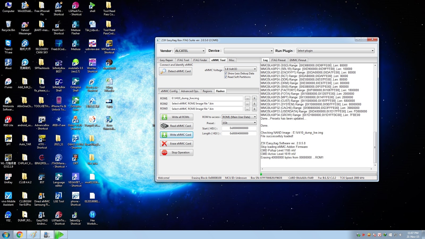Open the usbview.exe desktop icon

click(92, 45)
